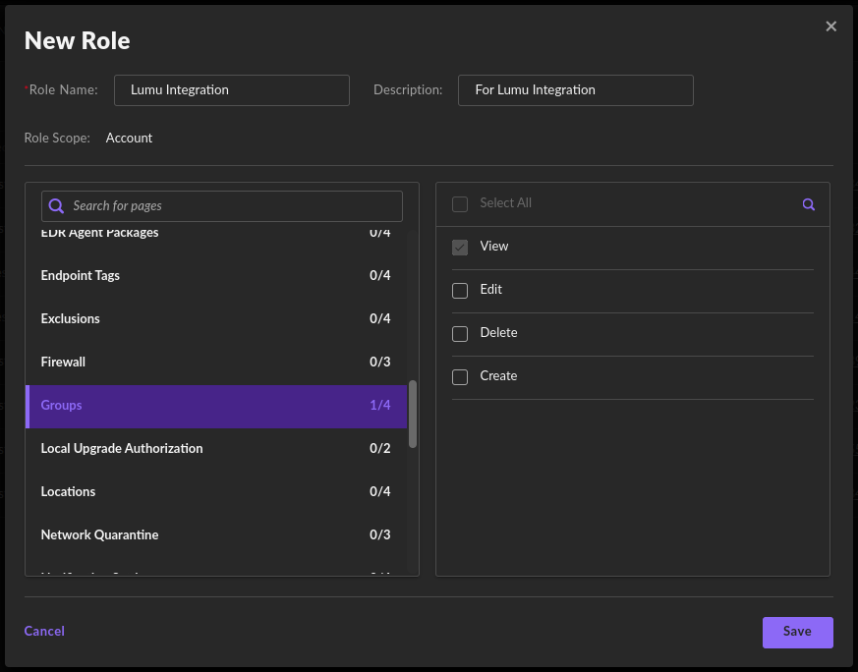Viewport: 858px width, 672px height.
Task: Click the pages list scrollbar thumb
Action: click(413, 414)
